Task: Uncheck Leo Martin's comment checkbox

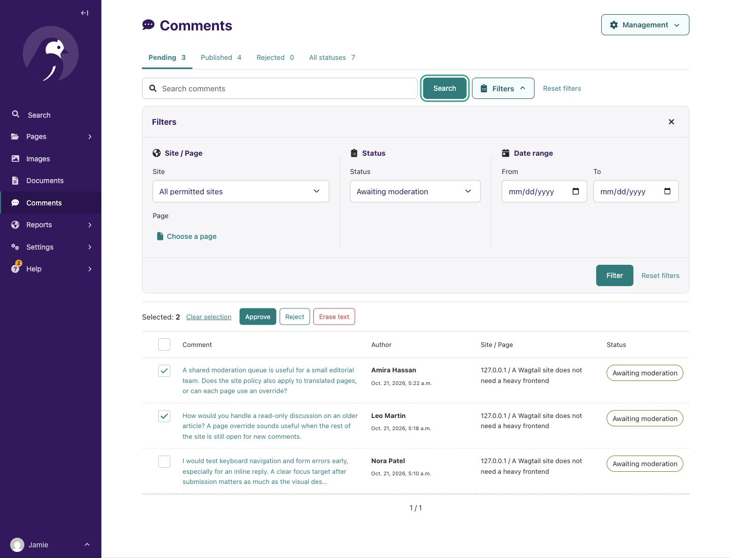Action: (x=164, y=416)
